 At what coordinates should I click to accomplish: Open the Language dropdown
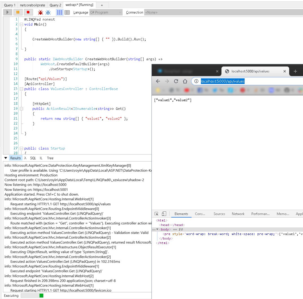(106, 12)
